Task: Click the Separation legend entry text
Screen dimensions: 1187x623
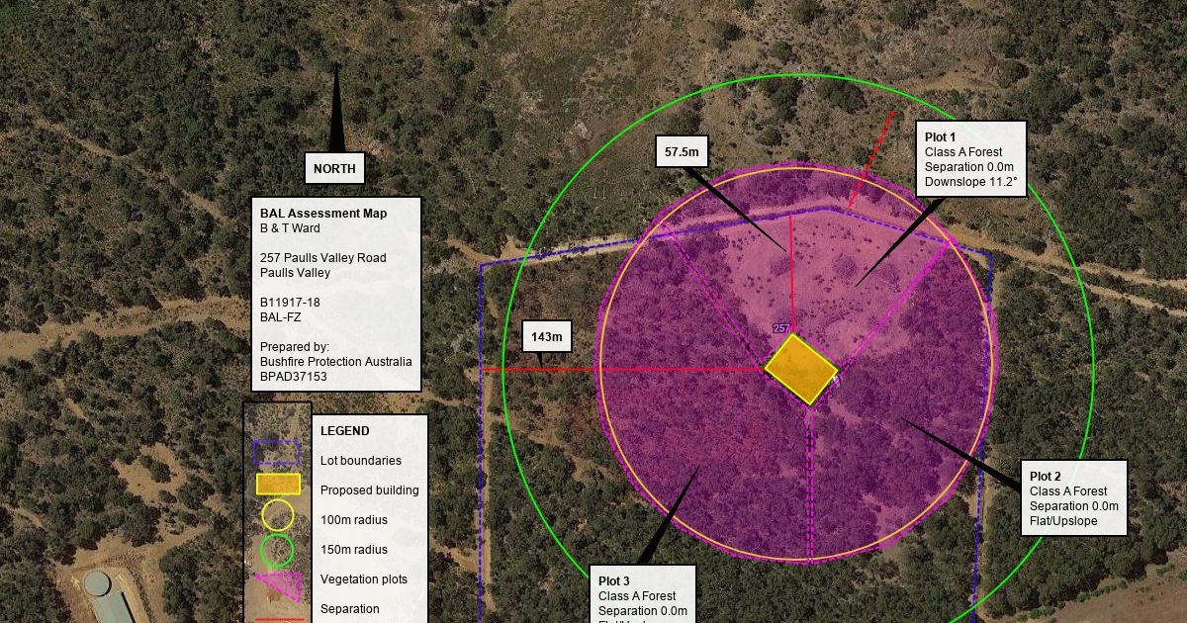Action: [x=349, y=609]
